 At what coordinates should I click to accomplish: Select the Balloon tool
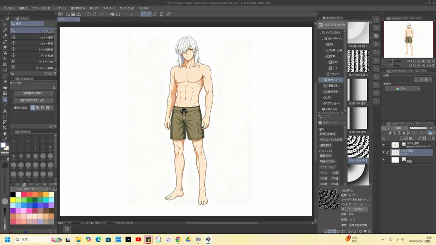coord(5,117)
